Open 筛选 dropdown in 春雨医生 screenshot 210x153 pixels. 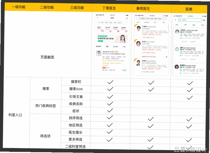pos(164,22)
